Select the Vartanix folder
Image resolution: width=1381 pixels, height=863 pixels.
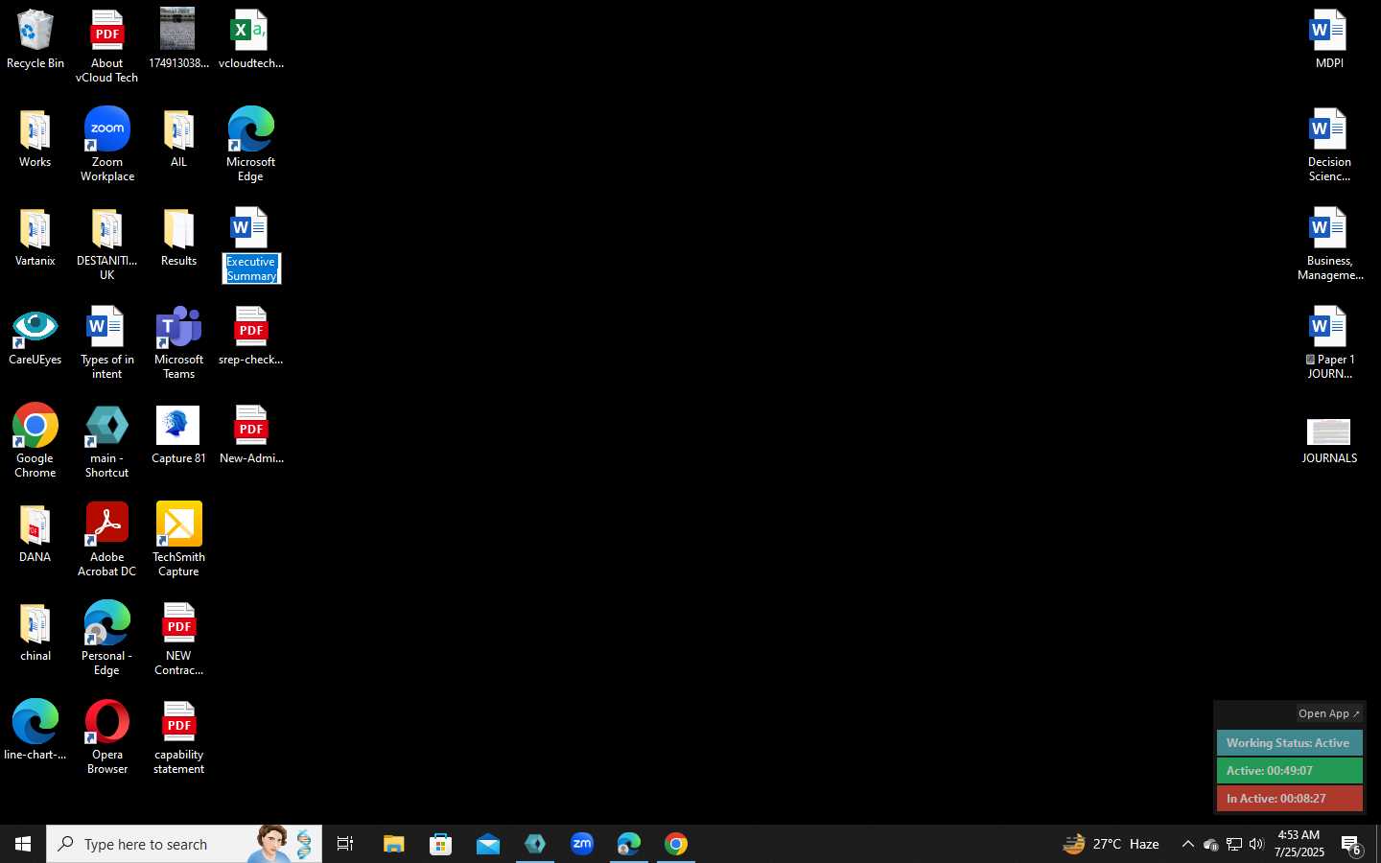pyautogui.click(x=35, y=238)
